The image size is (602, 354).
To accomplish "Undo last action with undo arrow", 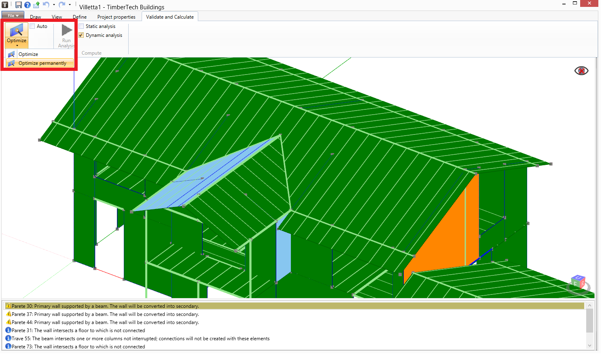I will [x=46, y=4].
